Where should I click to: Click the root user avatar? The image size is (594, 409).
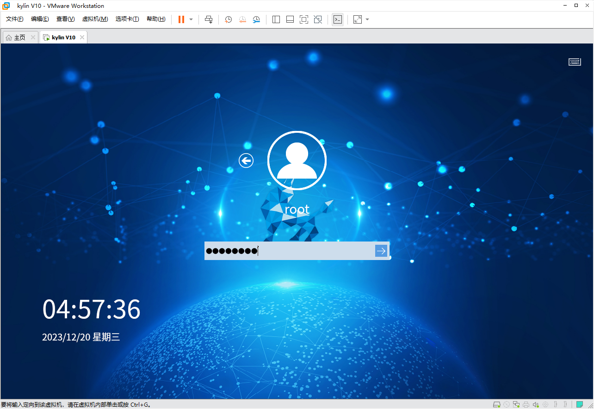tap(297, 161)
